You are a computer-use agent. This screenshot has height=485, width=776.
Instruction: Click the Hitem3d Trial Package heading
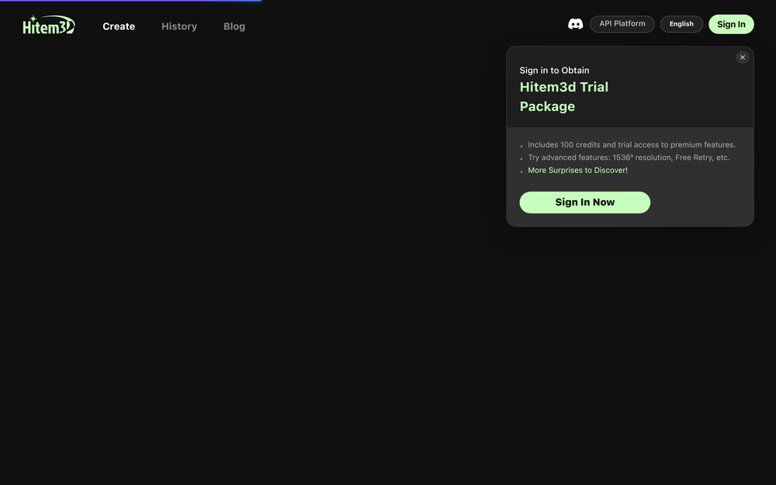[563, 96]
